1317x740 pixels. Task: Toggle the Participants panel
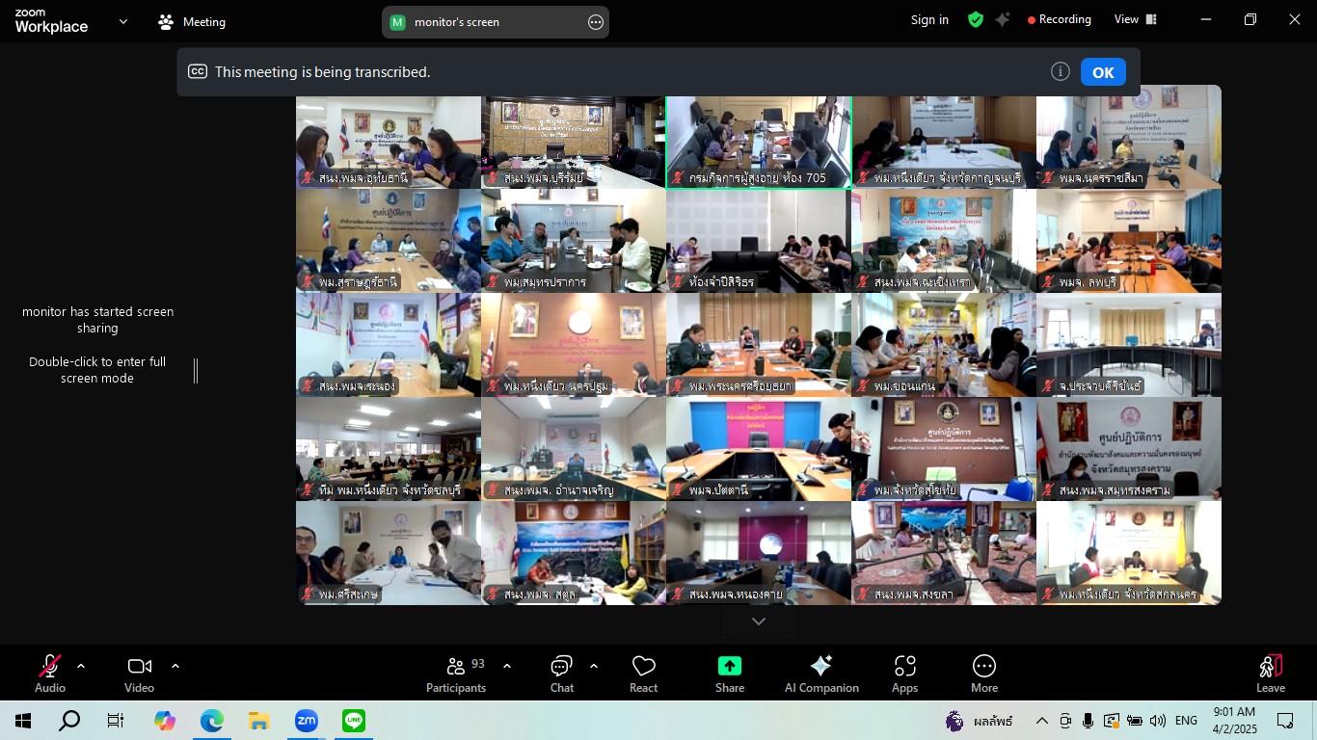(x=456, y=673)
